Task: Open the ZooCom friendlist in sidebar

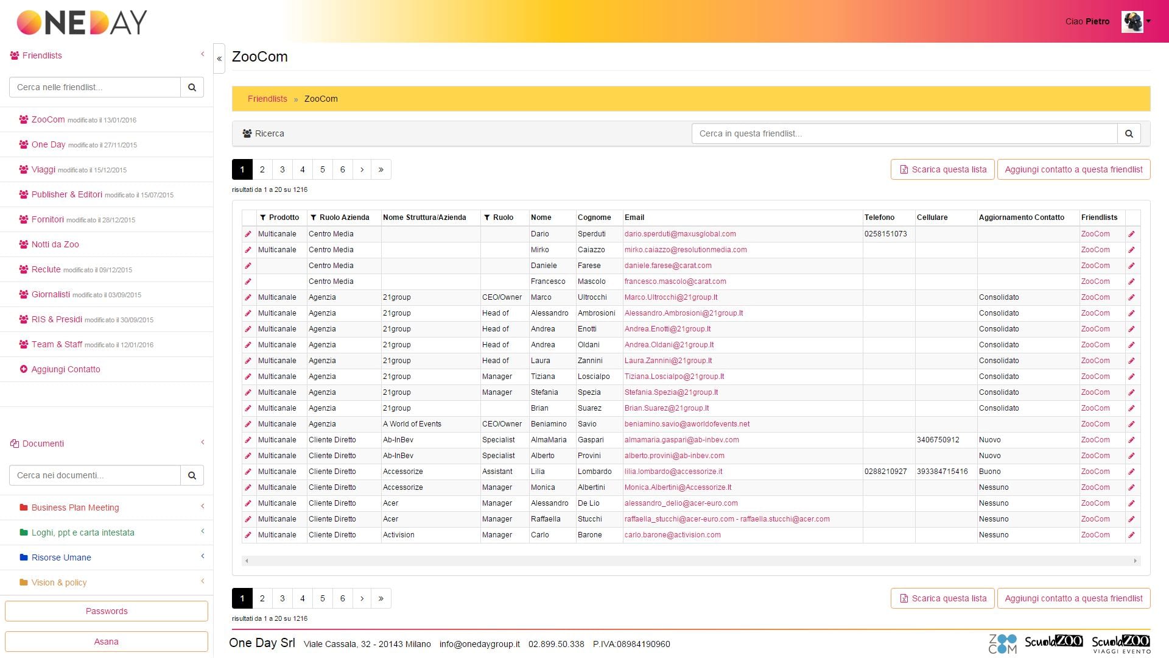Action: pyautogui.click(x=48, y=119)
